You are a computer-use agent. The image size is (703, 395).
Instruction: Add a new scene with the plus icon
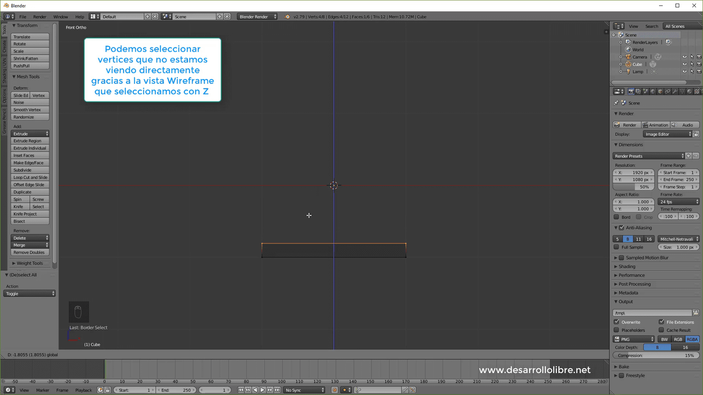(x=220, y=17)
